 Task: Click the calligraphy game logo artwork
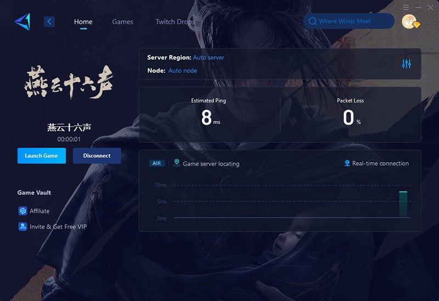[69, 83]
